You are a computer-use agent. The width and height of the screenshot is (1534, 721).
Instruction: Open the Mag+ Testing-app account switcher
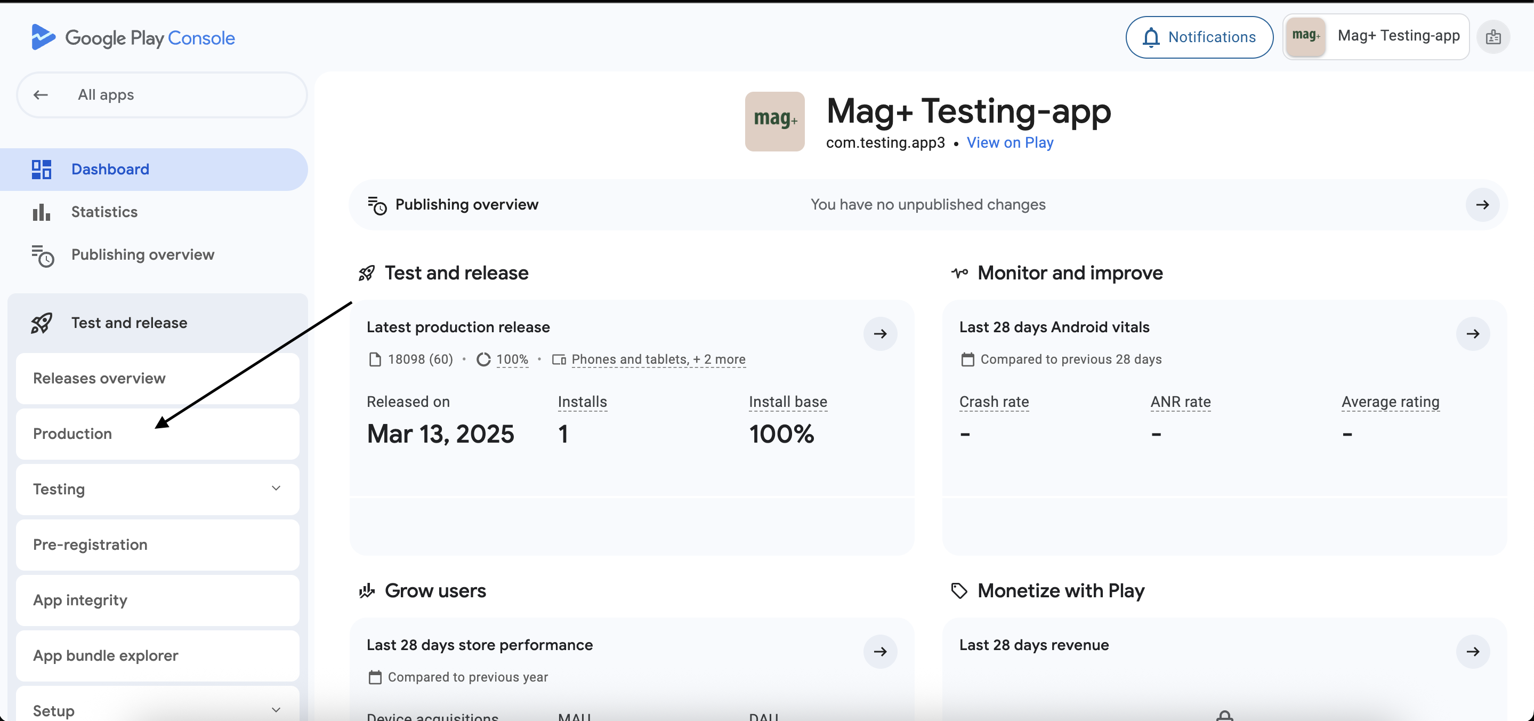pos(1376,36)
